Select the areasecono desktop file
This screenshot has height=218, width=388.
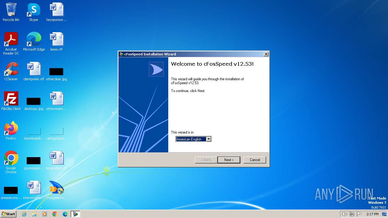tap(11, 193)
